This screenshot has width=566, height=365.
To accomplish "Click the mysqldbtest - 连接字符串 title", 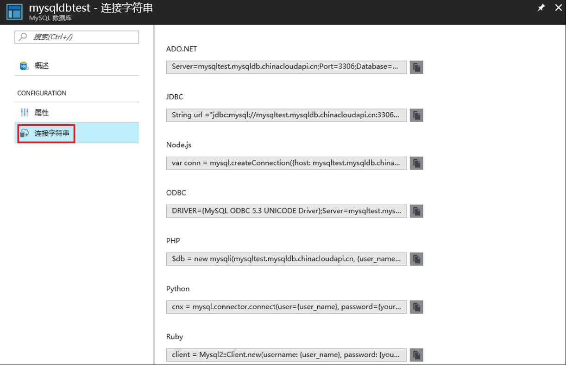I will point(91,8).
